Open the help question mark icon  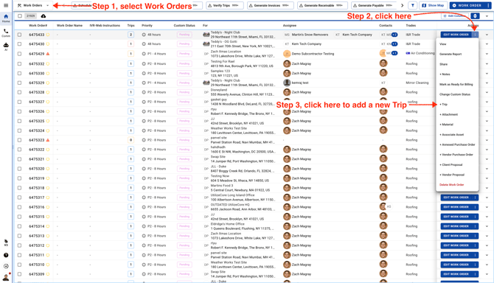click(x=6, y=255)
